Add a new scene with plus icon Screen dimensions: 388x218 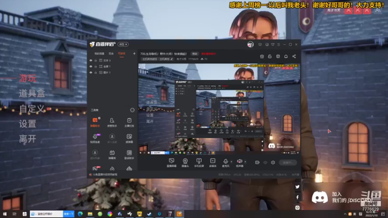134,53
